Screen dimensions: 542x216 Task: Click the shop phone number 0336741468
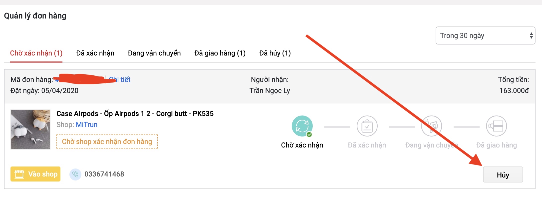[104, 174]
